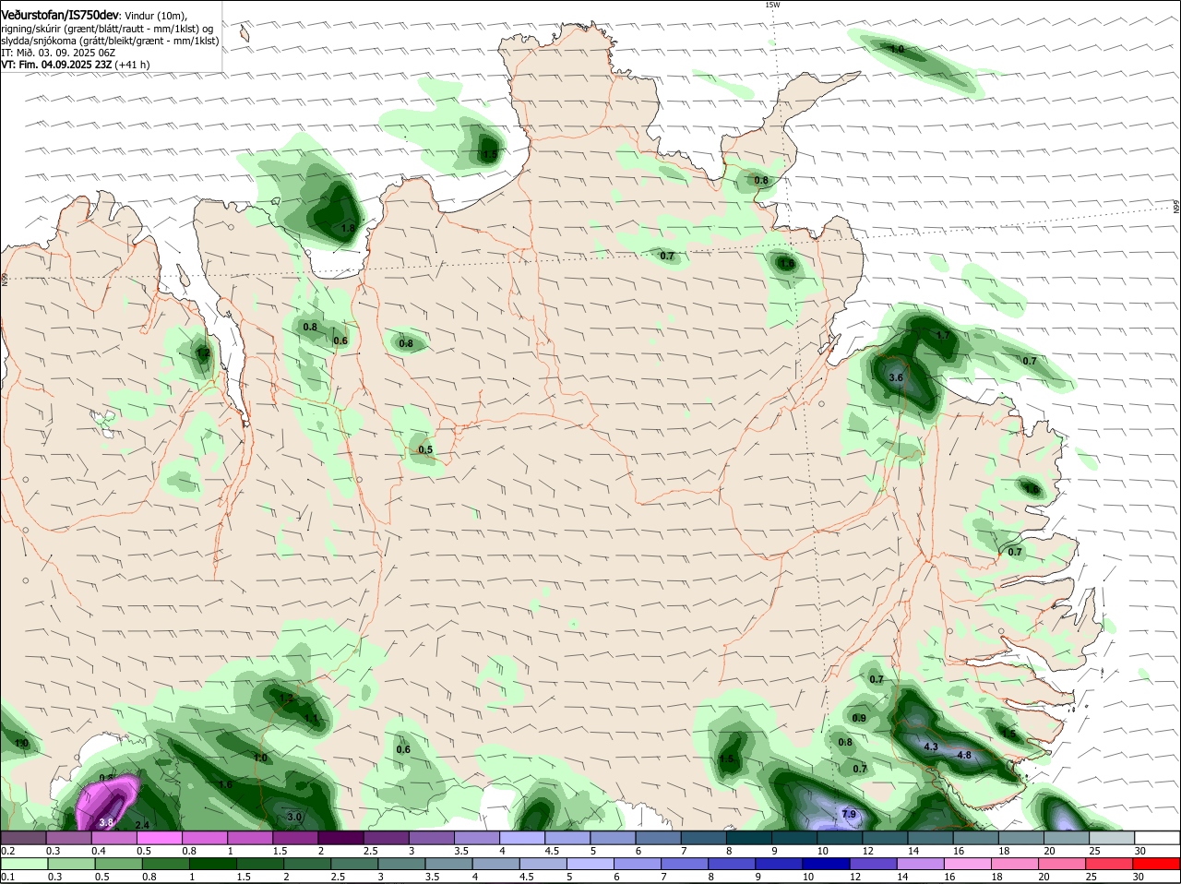
Task: Click the VT: Fim. 04.09.2025 23Z (+41 h) line
Action: click(75, 65)
